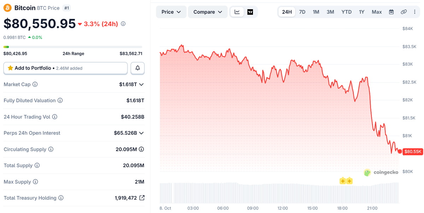This screenshot has height=213, width=424.
Task: Select the 3M time range
Action: pos(330,12)
